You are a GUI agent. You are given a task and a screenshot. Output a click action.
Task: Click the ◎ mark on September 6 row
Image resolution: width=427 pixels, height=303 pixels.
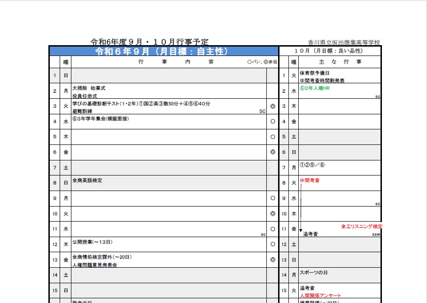pos(272,152)
